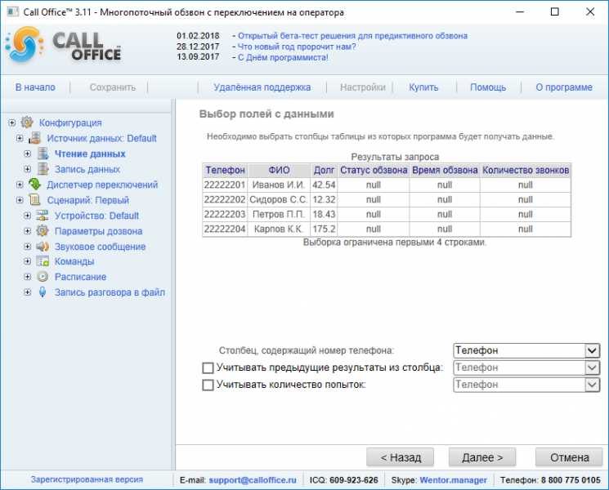Click Купить menu item
The height and width of the screenshot is (490, 609).
423,87
